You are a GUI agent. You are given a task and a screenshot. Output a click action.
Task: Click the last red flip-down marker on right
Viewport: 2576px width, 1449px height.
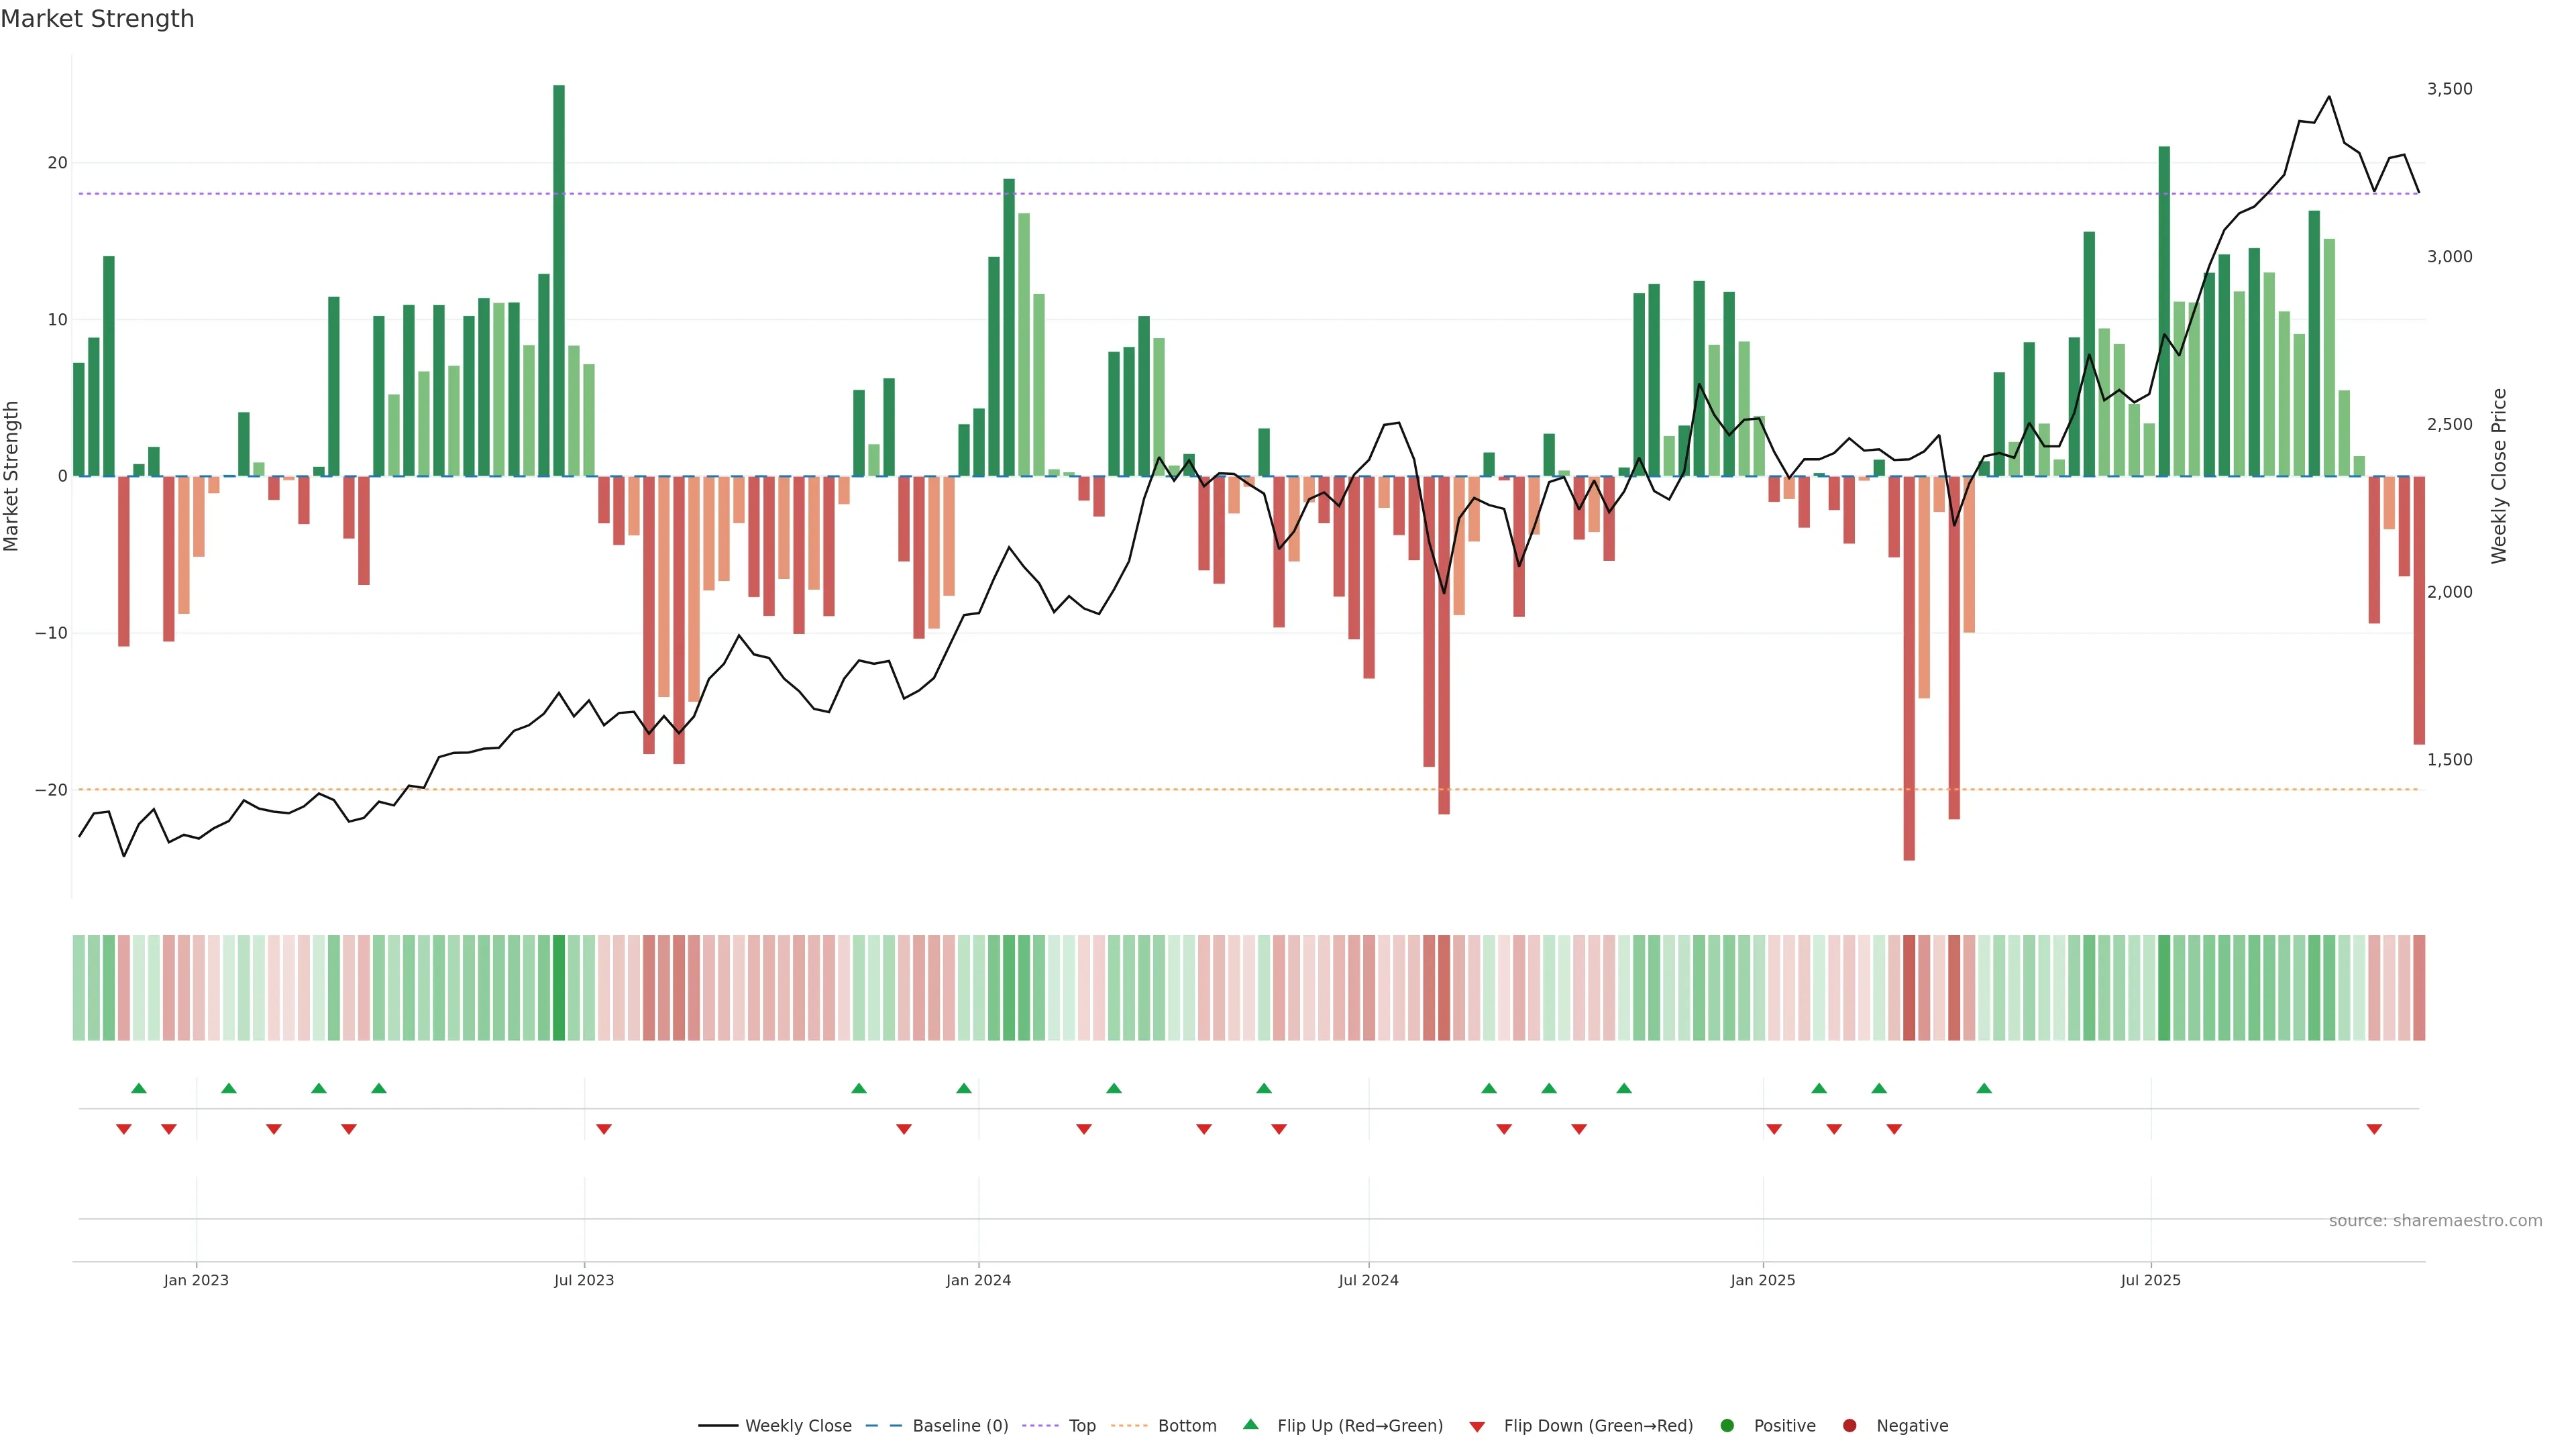click(x=2374, y=1129)
